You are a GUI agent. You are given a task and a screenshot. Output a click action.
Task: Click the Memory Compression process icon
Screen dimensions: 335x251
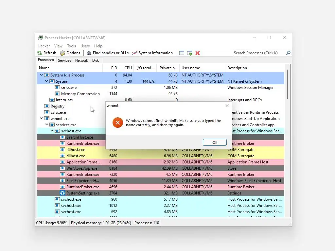click(57, 94)
